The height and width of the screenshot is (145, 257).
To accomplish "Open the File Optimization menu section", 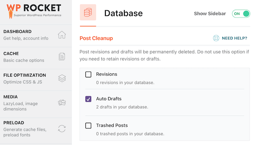I will tap(36, 80).
